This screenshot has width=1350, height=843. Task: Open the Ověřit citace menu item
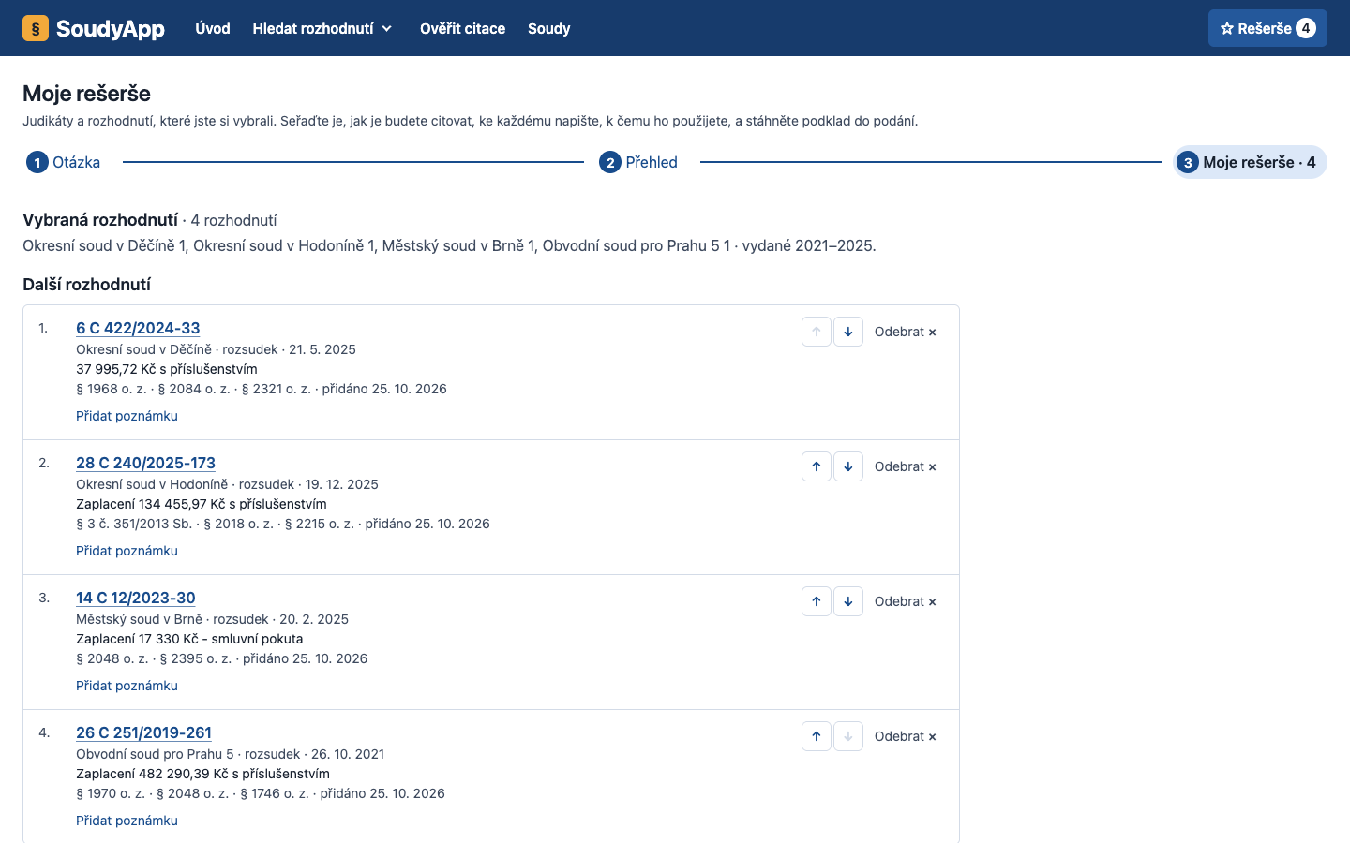tap(462, 28)
